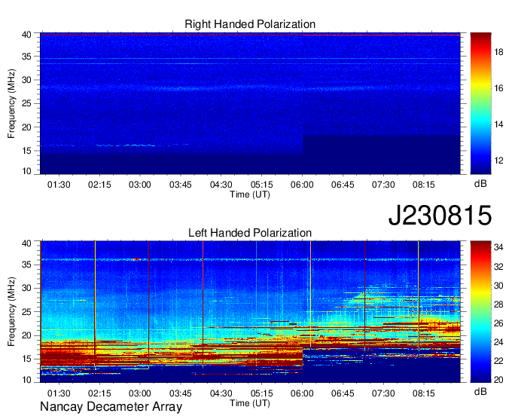Click the "20" frequency tick on the Right Handed plot
This screenshot has height=416, width=512.
pyautogui.click(x=26, y=127)
